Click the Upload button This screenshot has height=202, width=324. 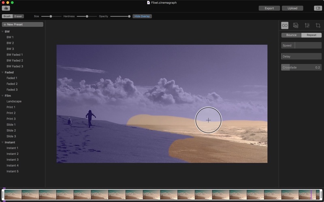point(292,8)
